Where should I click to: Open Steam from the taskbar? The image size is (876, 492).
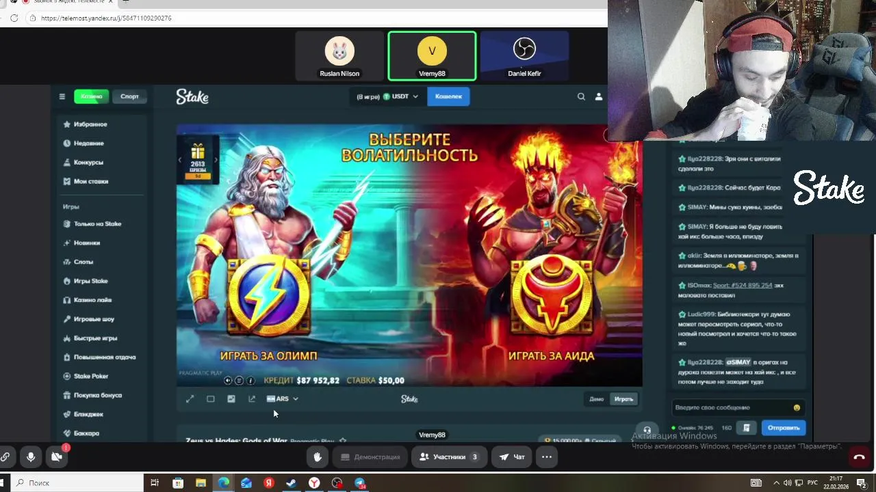pos(292,483)
